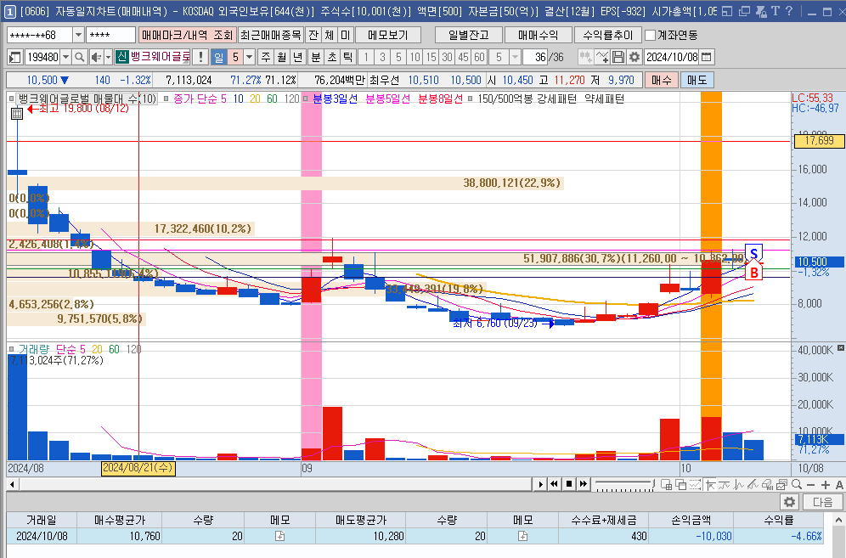Screen dimensions: 846x558
Task: Open the period value 5 dropdown arrow
Action: coord(249,57)
